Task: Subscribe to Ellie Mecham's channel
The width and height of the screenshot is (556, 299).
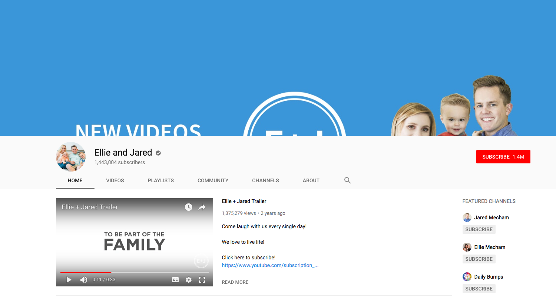Action: tap(479, 259)
